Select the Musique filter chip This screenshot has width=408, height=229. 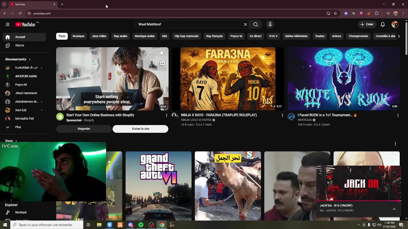[78, 36]
